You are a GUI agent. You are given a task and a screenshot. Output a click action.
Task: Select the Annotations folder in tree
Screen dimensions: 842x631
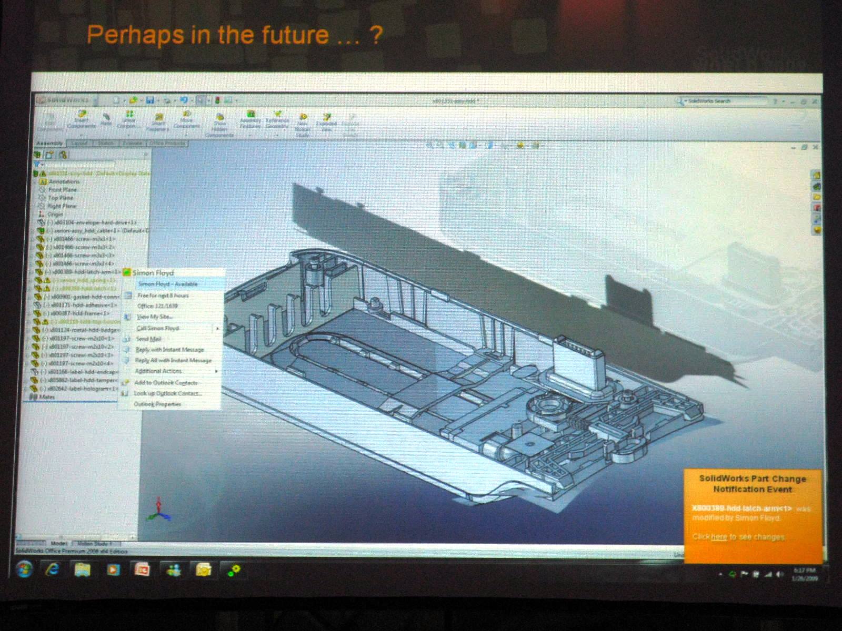[x=64, y=181]
